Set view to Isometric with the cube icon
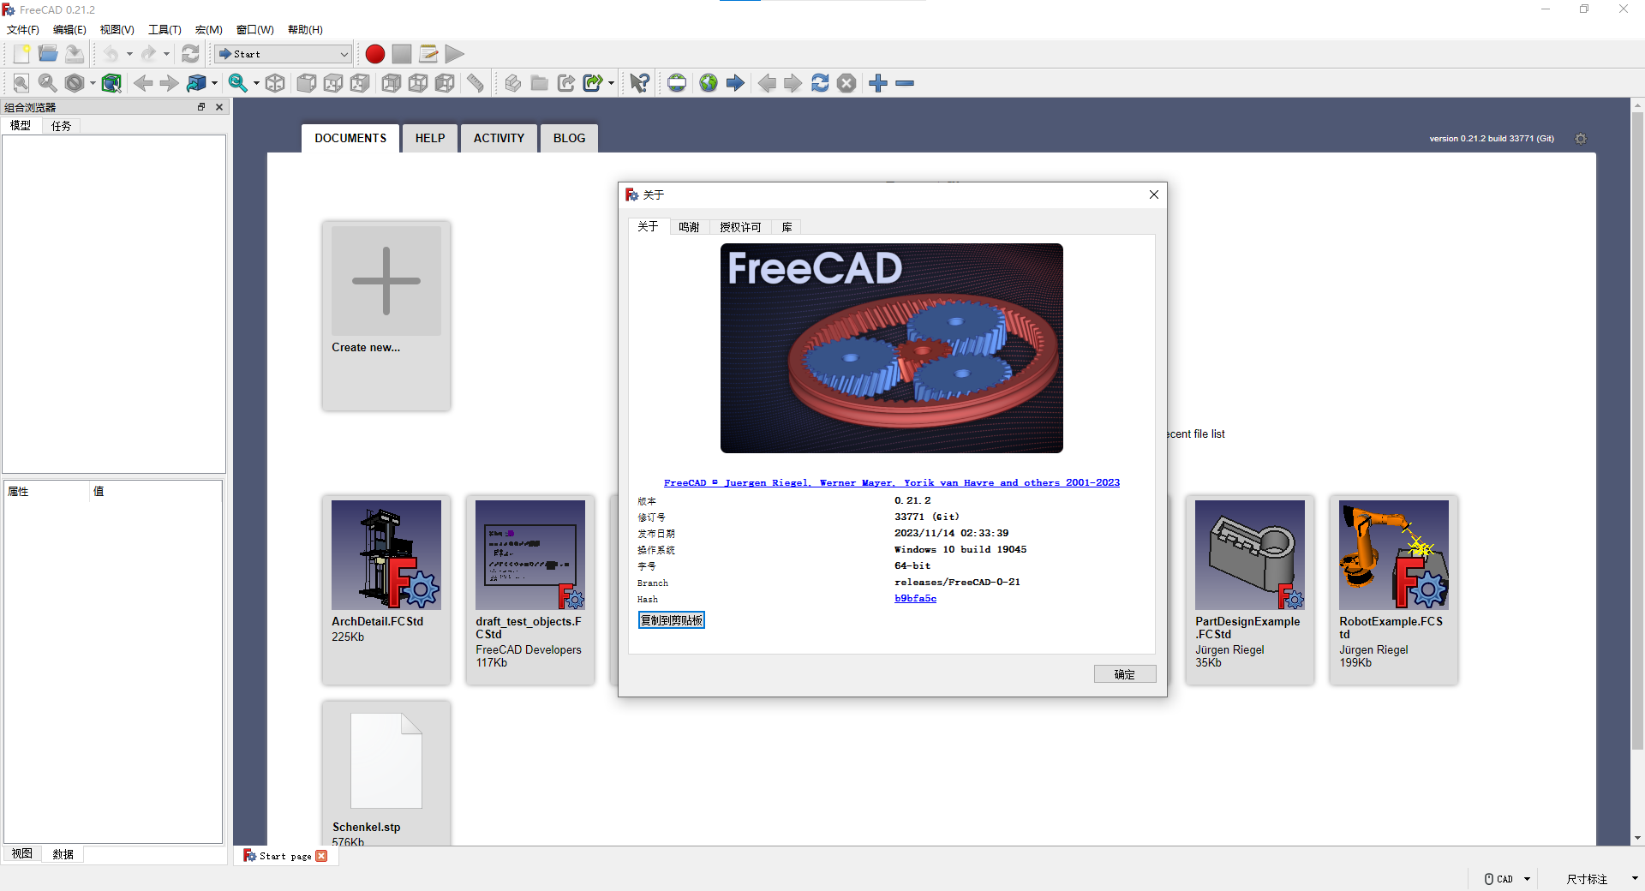 [275, 83]
